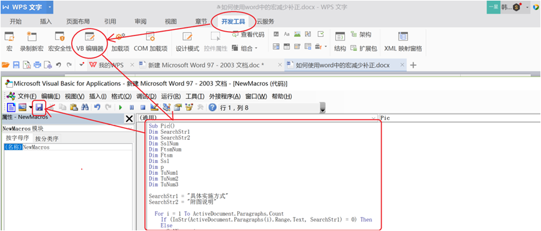Click the View Word document icon in VBA
The image size is (541, 231).
(x=11, y=108)
